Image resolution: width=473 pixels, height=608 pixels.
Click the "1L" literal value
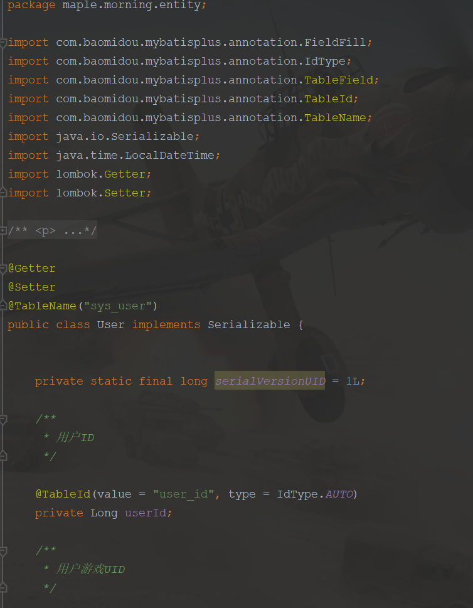pos(353,381)
